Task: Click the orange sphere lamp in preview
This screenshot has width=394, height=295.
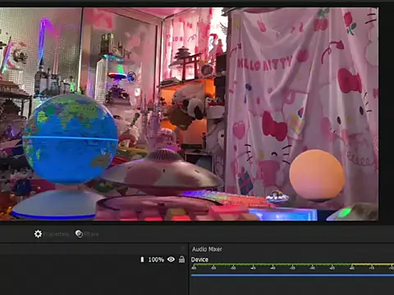Action: click(x=317, y=175)
